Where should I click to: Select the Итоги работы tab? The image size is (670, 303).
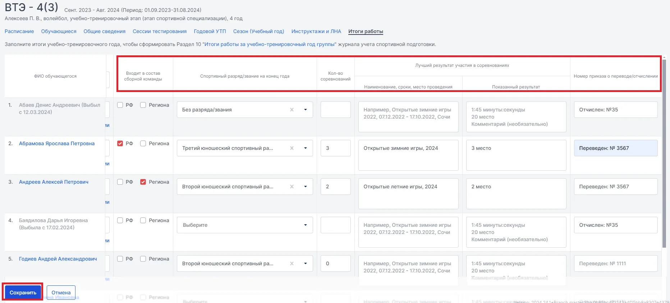tap(366, 31)
